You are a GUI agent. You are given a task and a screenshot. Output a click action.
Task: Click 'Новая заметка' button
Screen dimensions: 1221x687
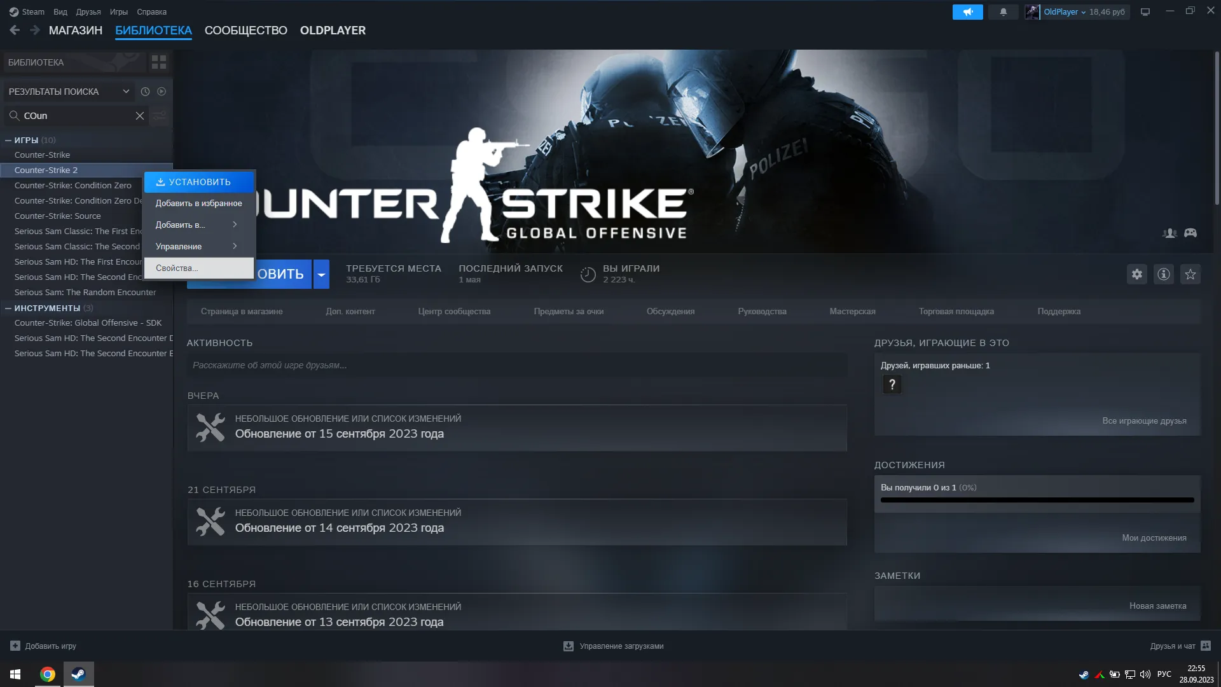click(1157, 606)
